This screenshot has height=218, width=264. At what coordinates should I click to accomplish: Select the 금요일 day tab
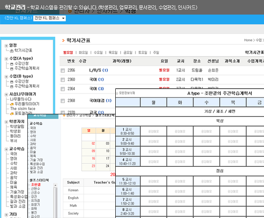coord(128,52)
